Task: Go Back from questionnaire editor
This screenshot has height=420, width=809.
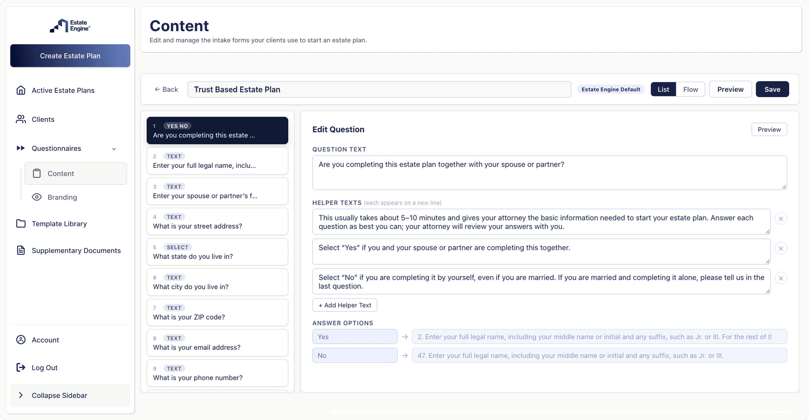Action: (166, 89)
